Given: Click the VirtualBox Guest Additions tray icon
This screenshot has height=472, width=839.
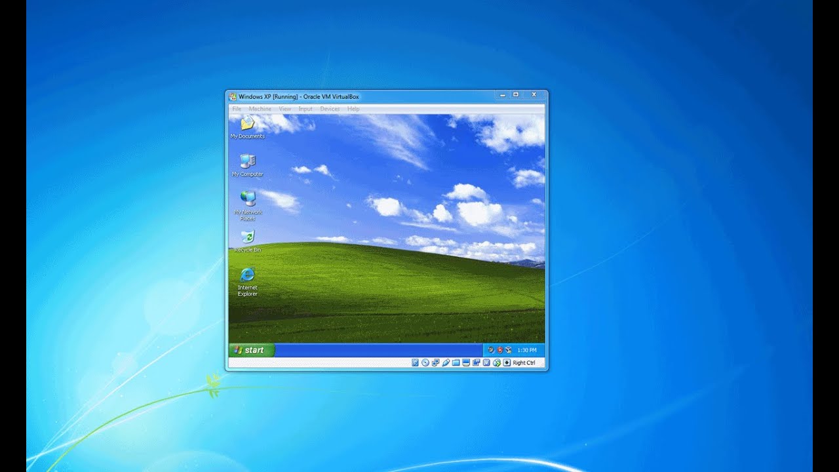Looking at the screenshot, I should point(508,350).
